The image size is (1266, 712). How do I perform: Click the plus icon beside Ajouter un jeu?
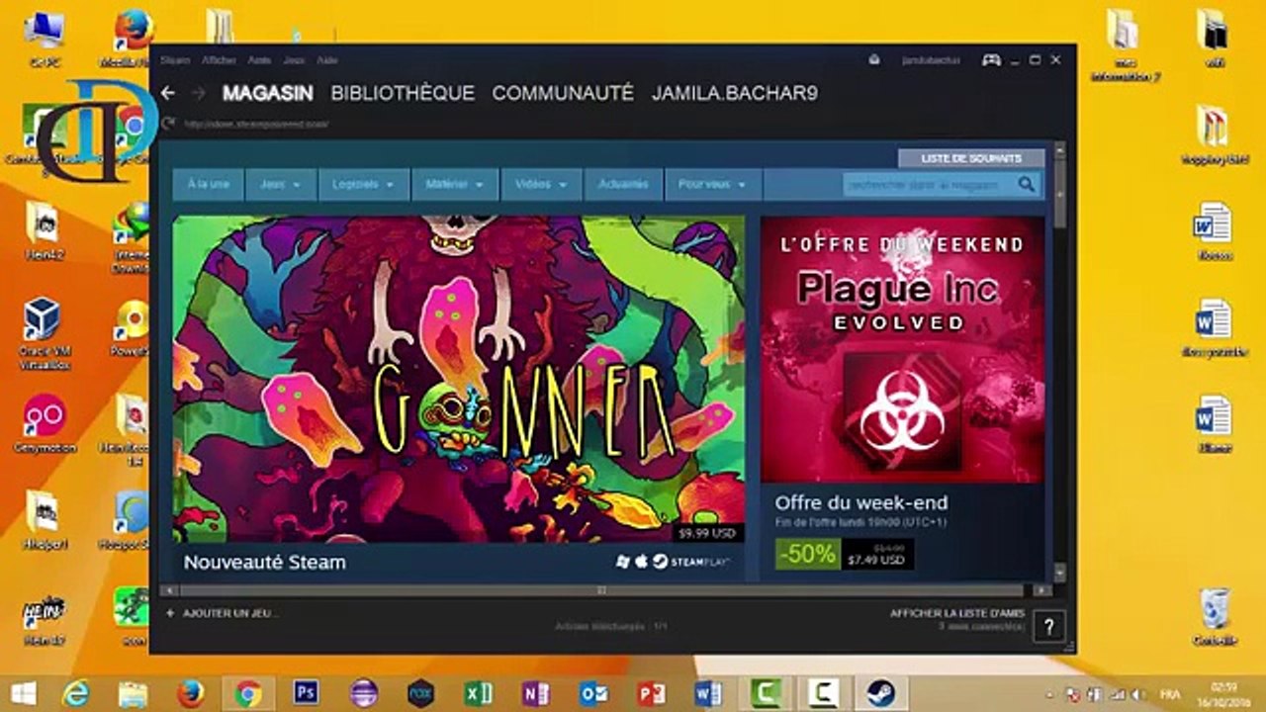[x=169, y=613]
